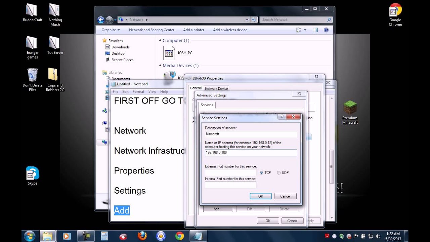The width and height of the screenshot is (430, 242).
Task: Go back in the Network explorer window
Action: click(101, 20)
